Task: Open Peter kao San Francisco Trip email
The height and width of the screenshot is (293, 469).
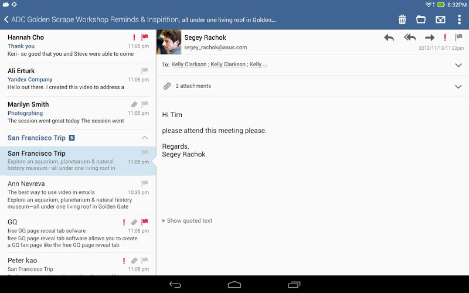Action: click(78, 264)
